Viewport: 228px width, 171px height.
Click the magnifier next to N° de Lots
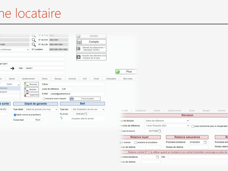point(34,45)
